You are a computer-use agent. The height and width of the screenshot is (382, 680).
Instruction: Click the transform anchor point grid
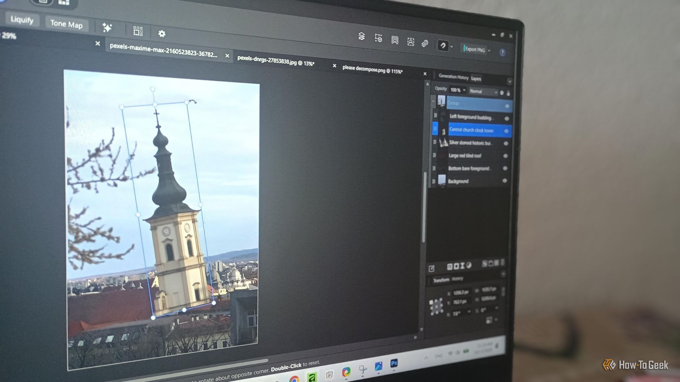(436, 306)
